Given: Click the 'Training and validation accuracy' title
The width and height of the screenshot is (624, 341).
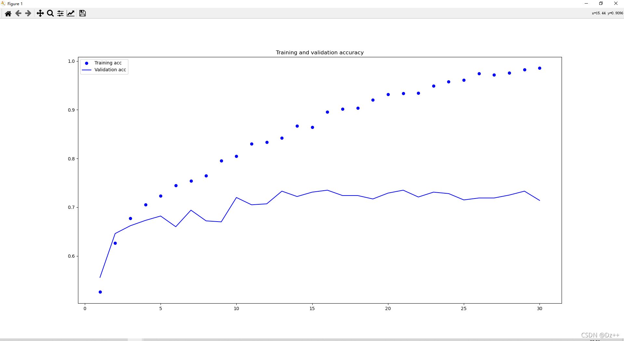Looking at the screenshot, I should click(320, 52).
